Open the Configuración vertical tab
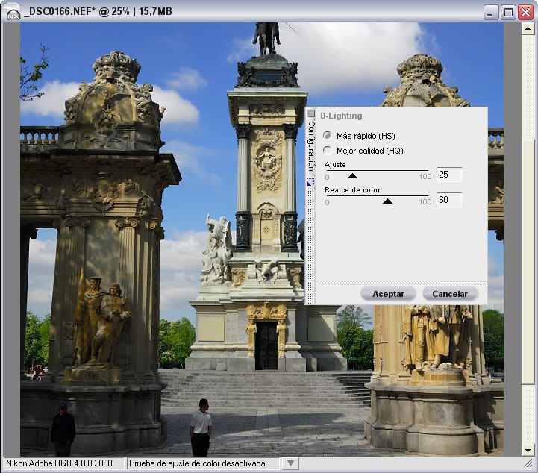 coord(311,146)
